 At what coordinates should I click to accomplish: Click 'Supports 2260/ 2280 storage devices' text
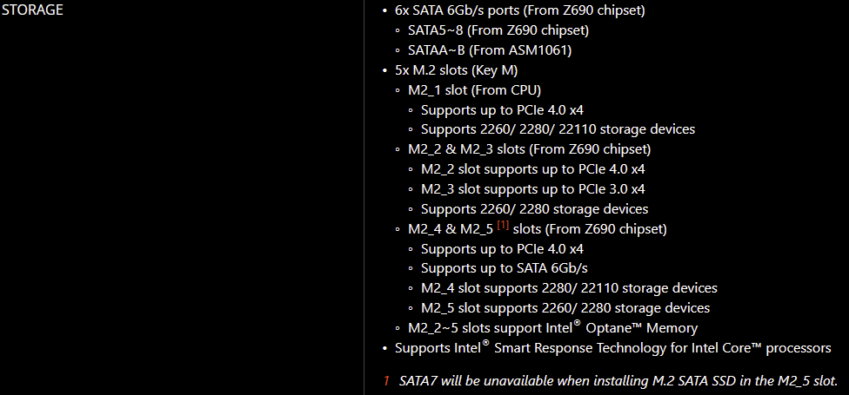[x=534, y=208]
